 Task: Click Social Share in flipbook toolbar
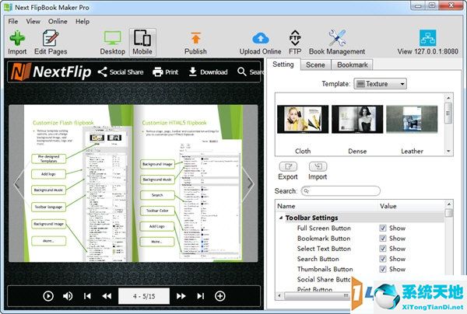tap(121, 72)
